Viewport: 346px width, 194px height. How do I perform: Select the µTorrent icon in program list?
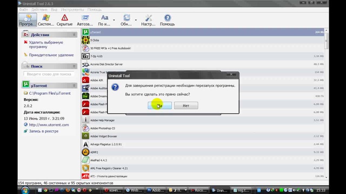point(85,32)
